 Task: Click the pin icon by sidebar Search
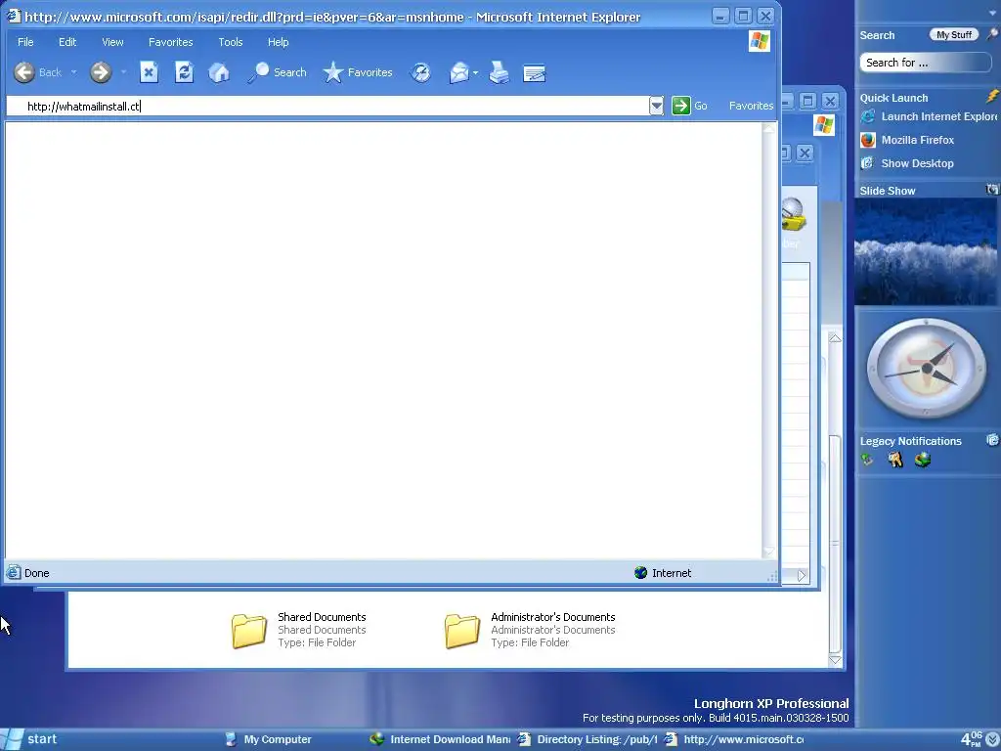point(992,34)
